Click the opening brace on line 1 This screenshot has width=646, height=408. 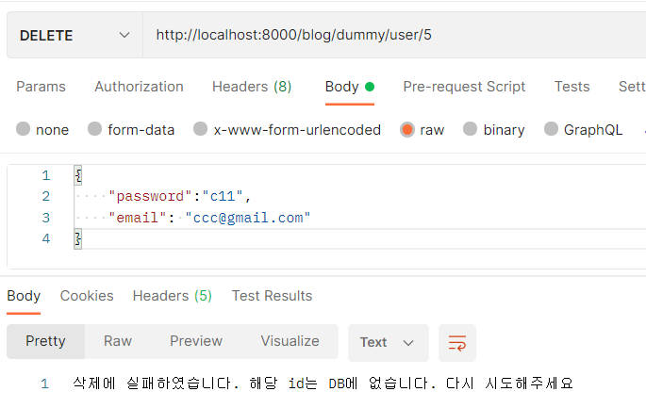pyautogui.click(x=78, y=176)
